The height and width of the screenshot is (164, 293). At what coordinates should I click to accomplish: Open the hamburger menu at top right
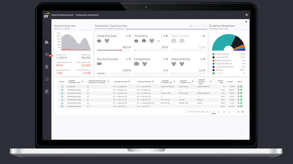click(x=246, y=15)
